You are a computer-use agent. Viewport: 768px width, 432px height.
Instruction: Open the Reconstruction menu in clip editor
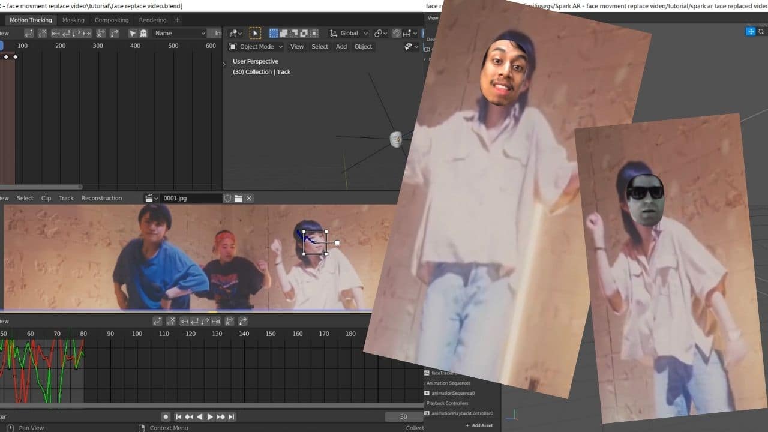[101, 198]
